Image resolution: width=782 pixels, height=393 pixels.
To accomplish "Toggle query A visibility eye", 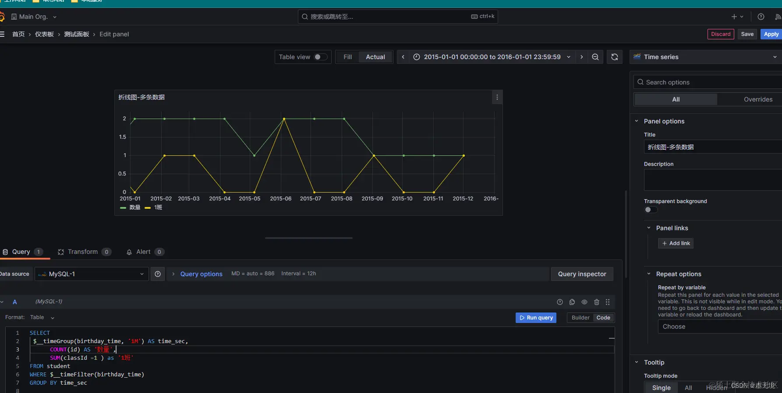I will tap(584, 302).
